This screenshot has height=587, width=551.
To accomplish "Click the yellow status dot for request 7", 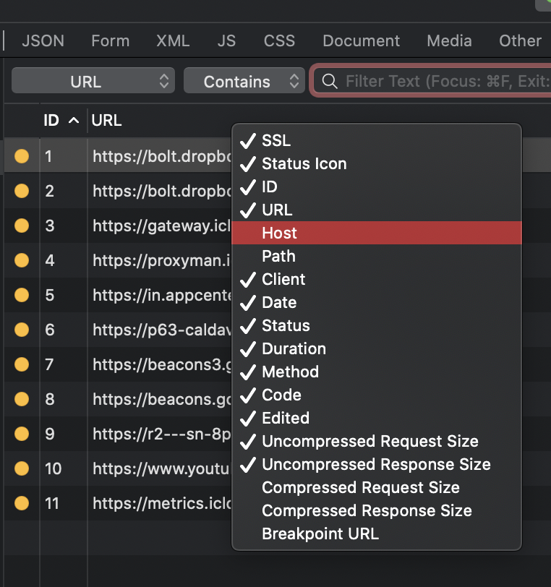I will [x=22, y=364].
